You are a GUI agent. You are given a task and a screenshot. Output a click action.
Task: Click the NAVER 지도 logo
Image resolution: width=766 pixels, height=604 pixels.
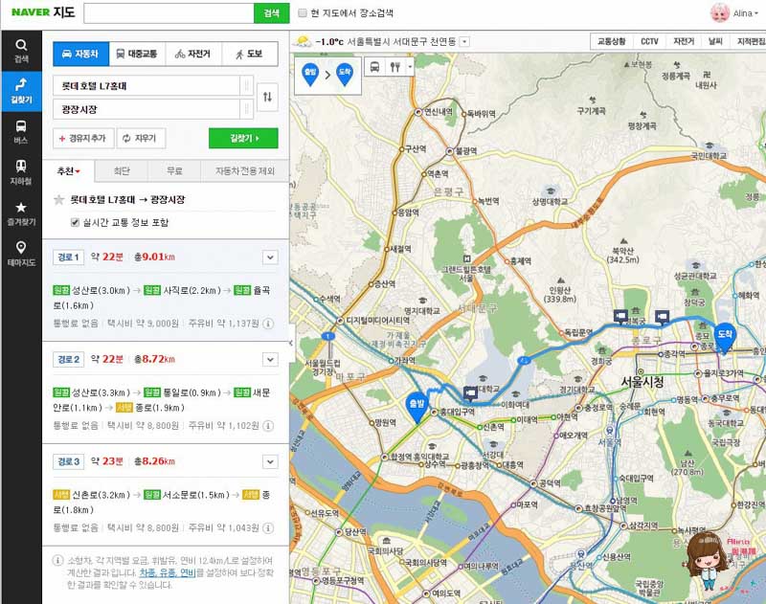click(43, 12)
